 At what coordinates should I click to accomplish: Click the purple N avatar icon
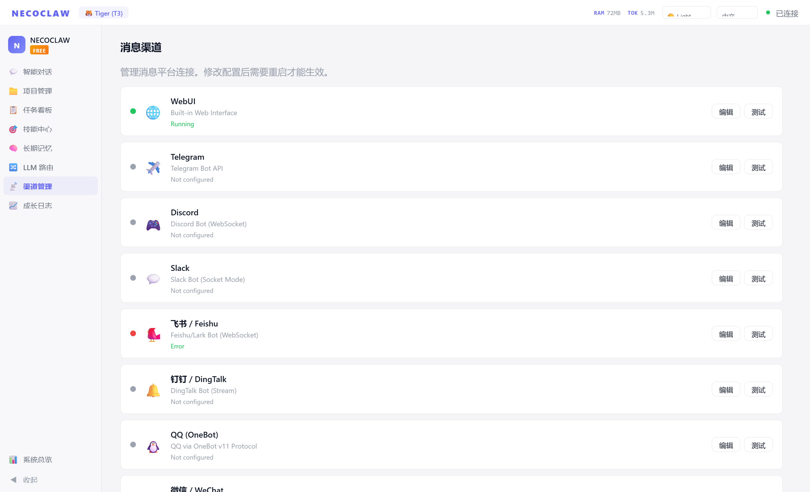click(16, 45)
